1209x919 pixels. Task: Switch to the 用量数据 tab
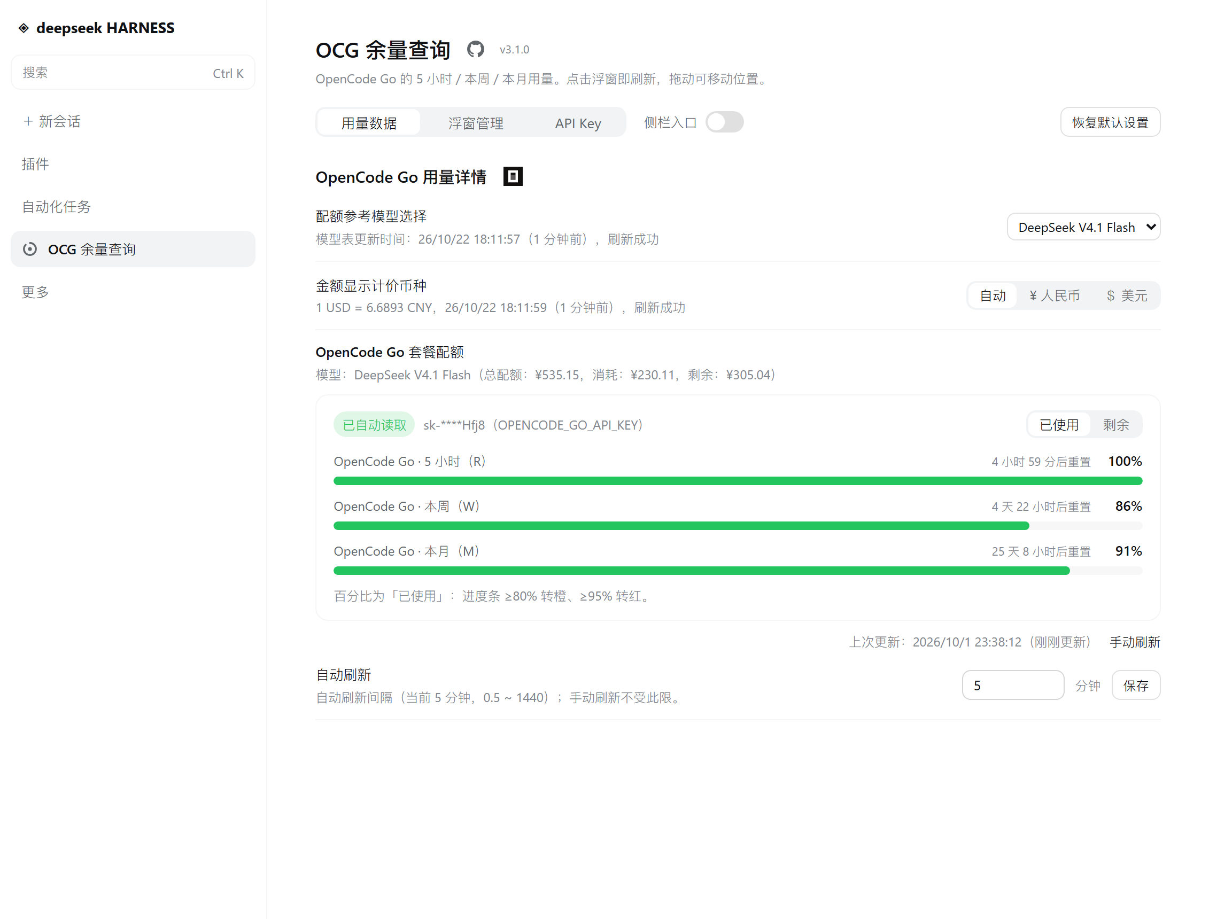coord(369,123)
